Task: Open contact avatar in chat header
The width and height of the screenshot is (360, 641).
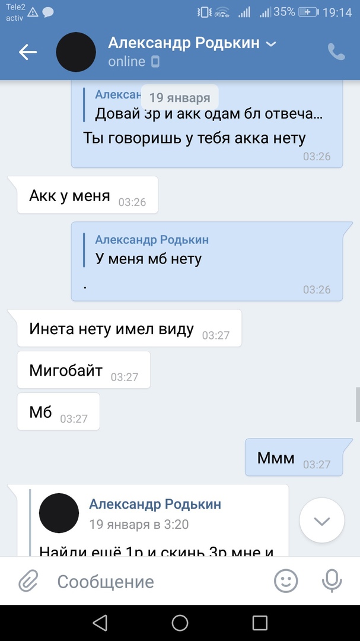Action: pos(76,52)
